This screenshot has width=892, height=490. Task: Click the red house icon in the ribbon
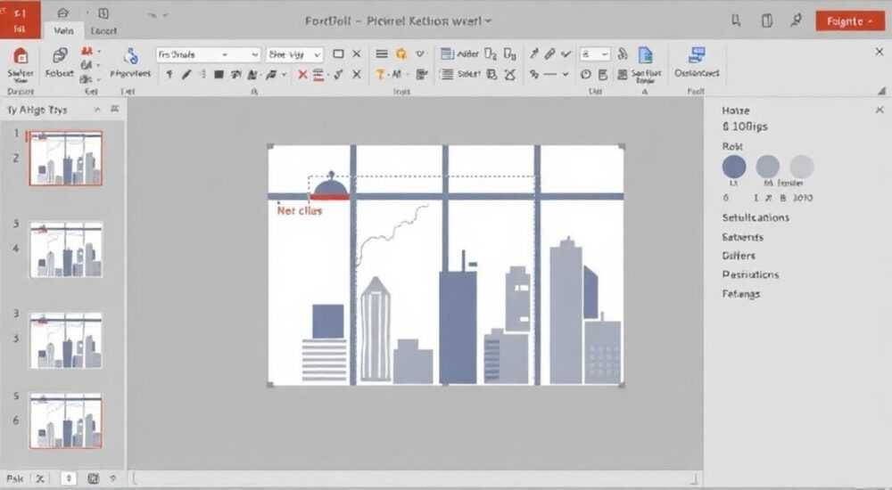click(21, 56)
